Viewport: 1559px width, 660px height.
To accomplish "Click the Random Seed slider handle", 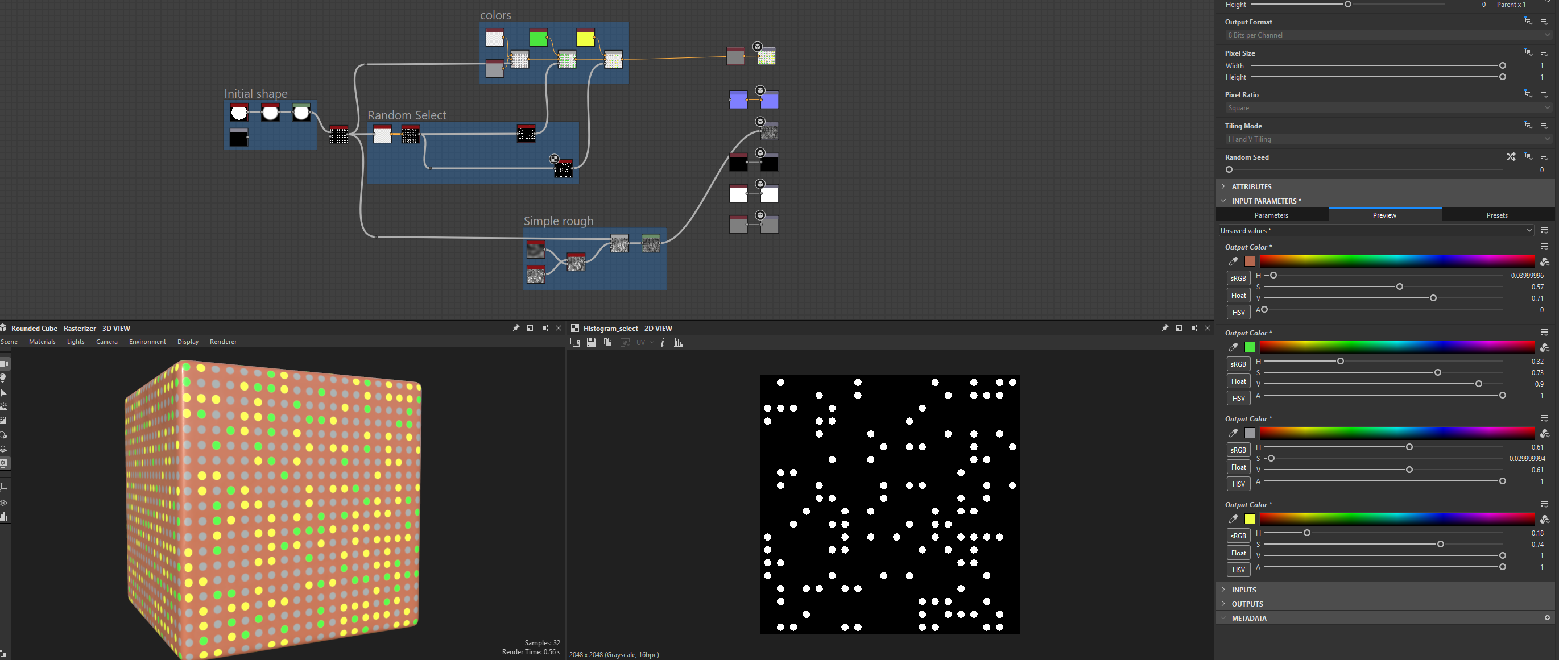I will click(x=1229, y=169).
